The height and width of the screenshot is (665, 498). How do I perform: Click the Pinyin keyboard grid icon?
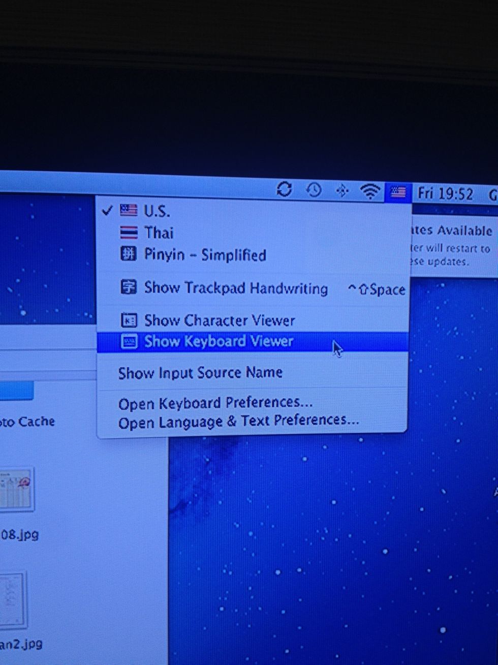[129, 254]
